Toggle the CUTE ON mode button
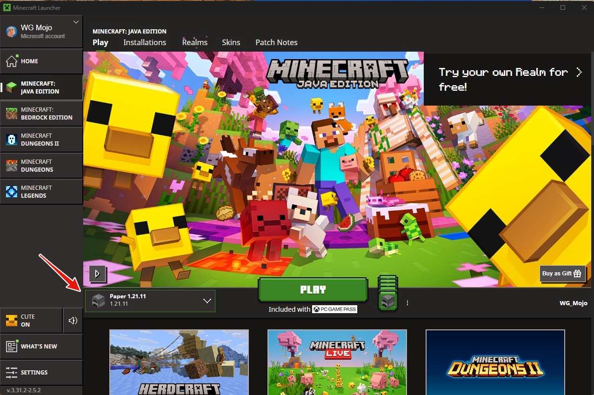 31,321
